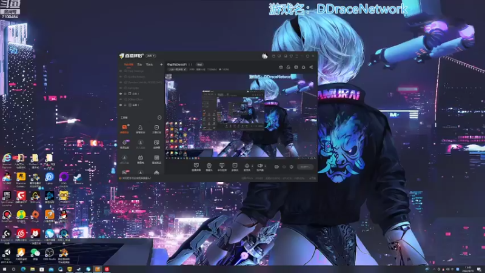Viewport: 485px width, 273px height.
Task: Open the user avatar in the streaming app title bar
Action: click(x=264, y=56)
